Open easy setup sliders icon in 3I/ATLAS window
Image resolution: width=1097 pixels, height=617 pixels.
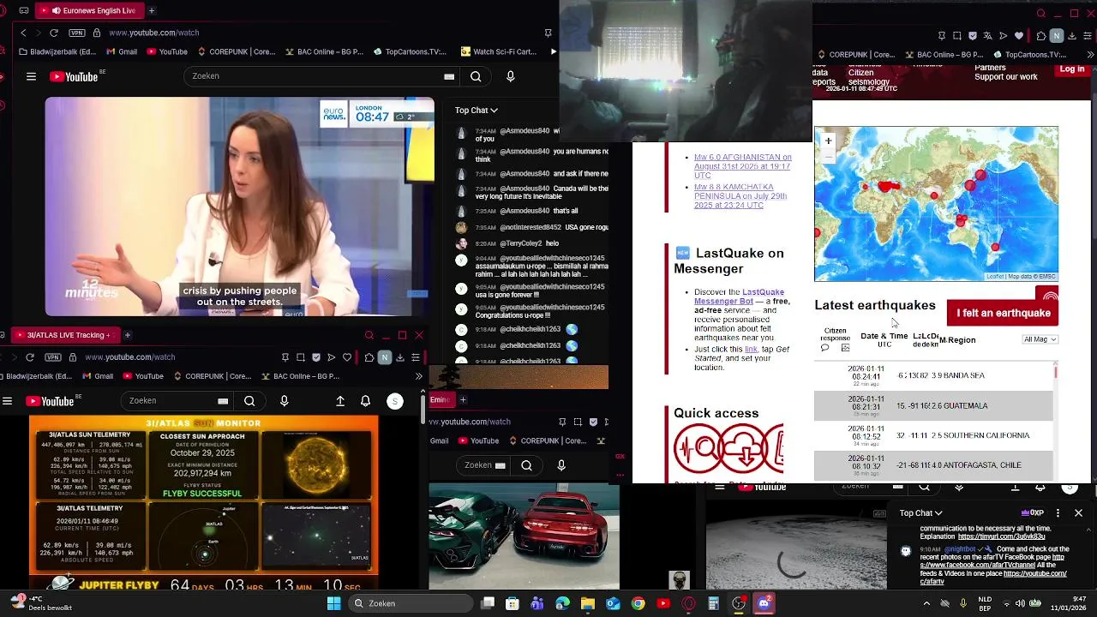416,357
